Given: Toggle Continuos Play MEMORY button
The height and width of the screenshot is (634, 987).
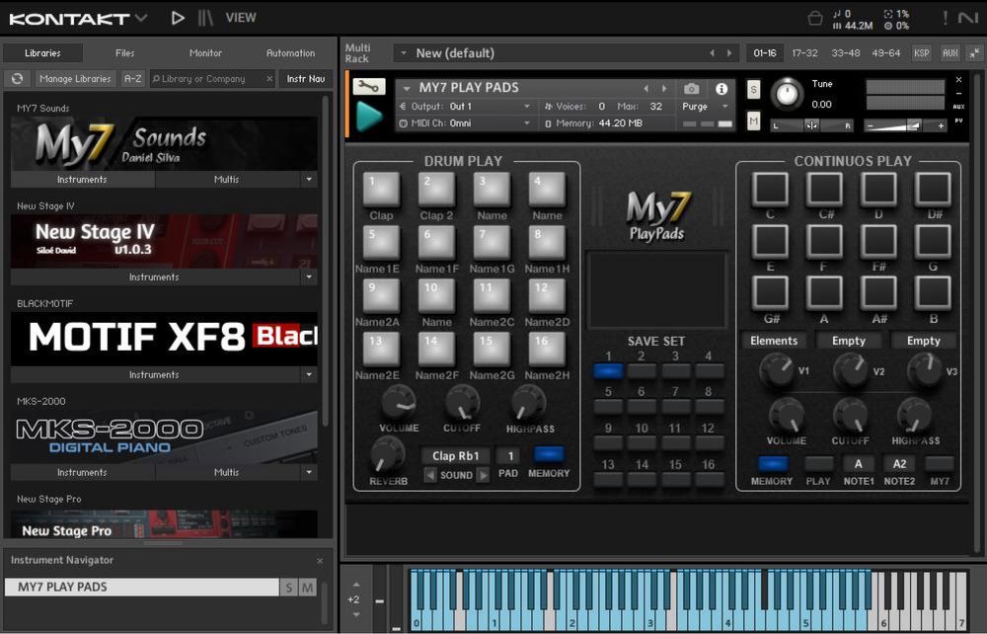Looking at the screenshot, I should pos(772,464).
